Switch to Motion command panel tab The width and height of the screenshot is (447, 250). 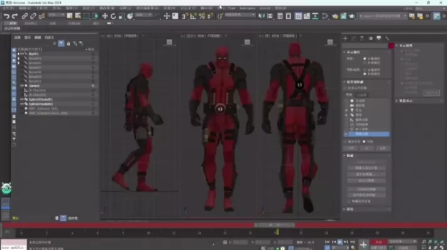tap(370, 38)
